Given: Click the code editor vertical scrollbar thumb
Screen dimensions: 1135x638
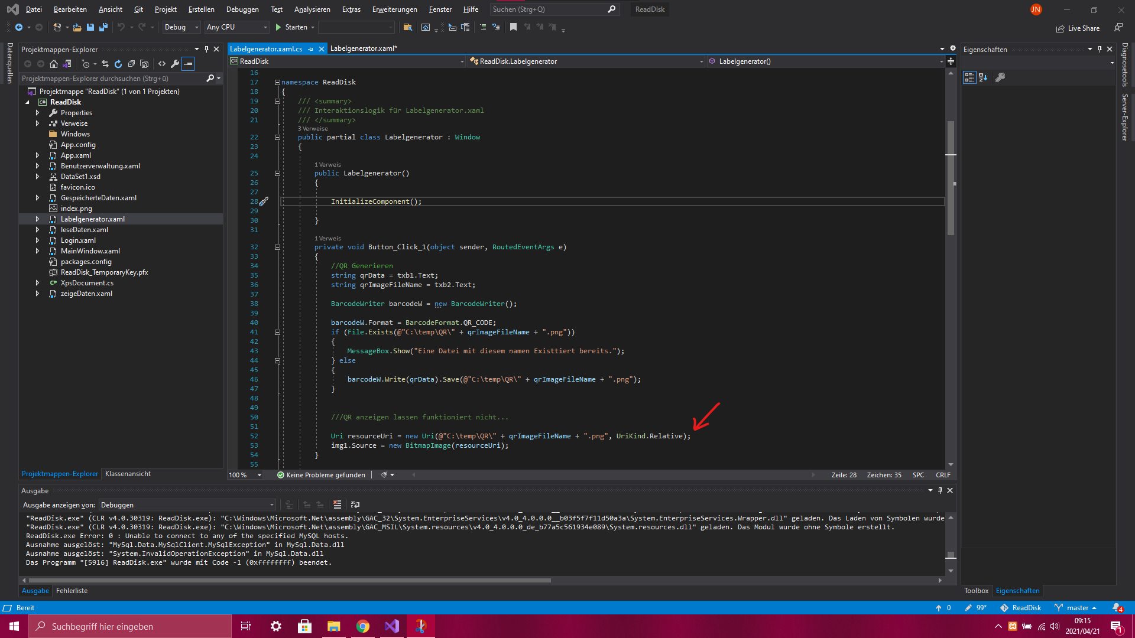Looking at the screenshot, I should (x=951, y=177).
